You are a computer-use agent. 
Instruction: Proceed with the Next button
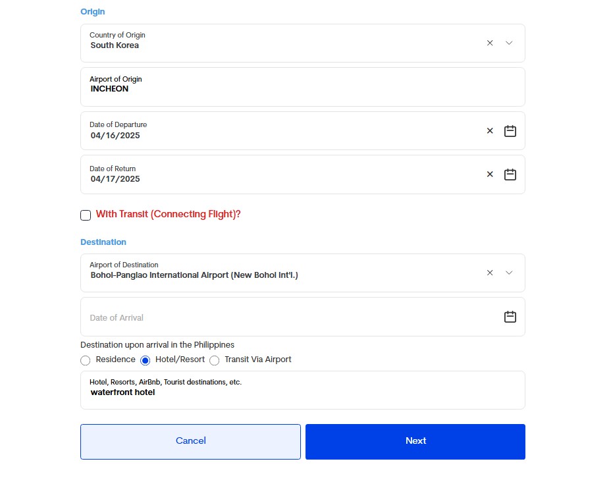pyautogui.click(x=415, y=442)
